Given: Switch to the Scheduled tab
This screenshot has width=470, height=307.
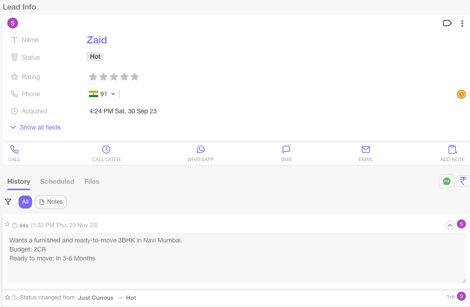Looking at the screenshot, I should pyautogui.click(x=57, y=181).
